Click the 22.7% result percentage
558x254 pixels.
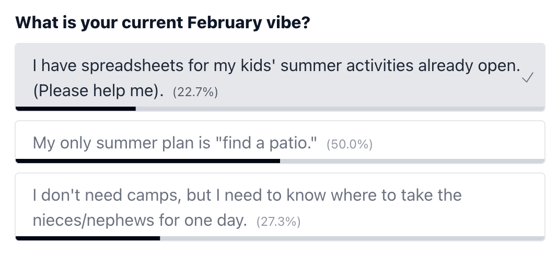tap(195, 93)
